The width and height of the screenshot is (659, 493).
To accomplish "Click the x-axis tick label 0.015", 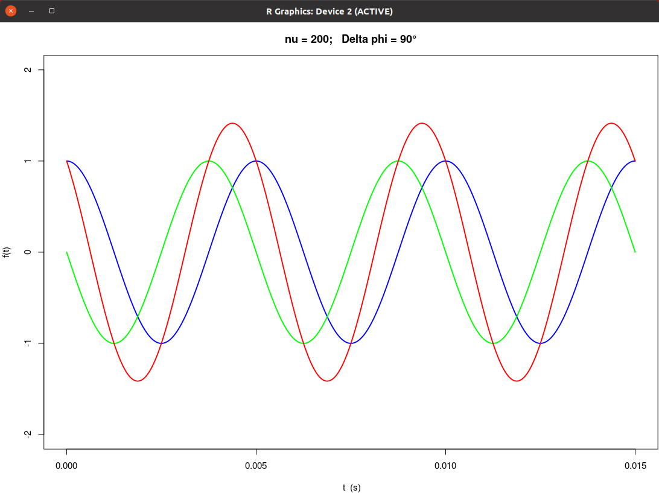I will (x=635, y=466).
